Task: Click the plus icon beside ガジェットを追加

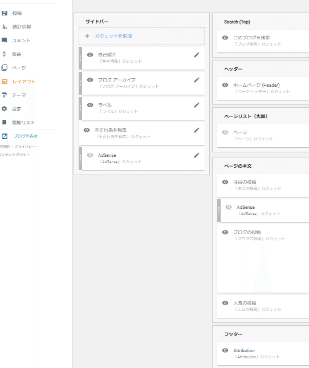Action: point(87,36)
